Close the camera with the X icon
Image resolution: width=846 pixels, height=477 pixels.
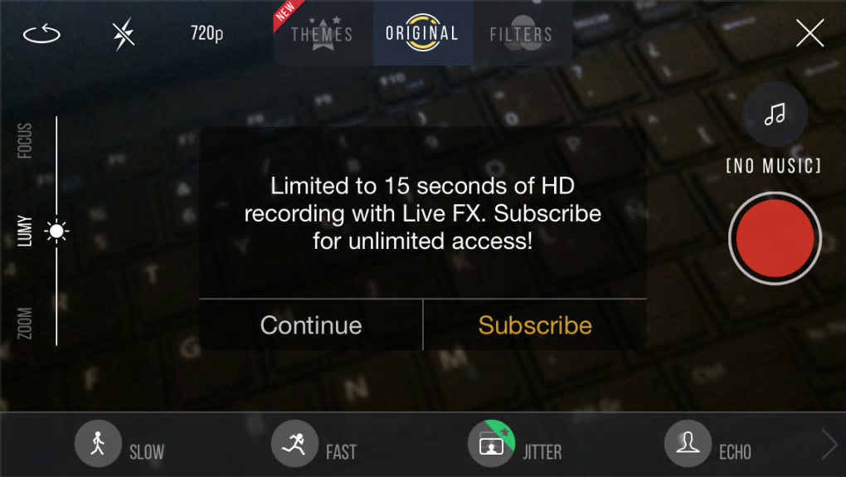pyautogui.click(x=810, y=33)
